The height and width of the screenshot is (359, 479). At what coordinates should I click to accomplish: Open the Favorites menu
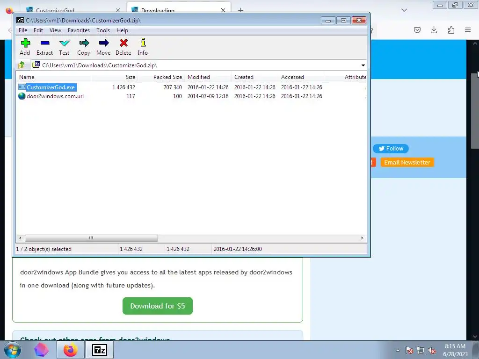tap(79, 30)
